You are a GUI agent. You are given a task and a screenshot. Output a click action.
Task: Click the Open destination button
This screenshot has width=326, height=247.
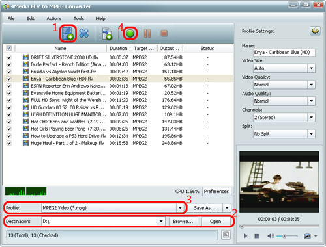pyautogui.click(x=216, y=221)
